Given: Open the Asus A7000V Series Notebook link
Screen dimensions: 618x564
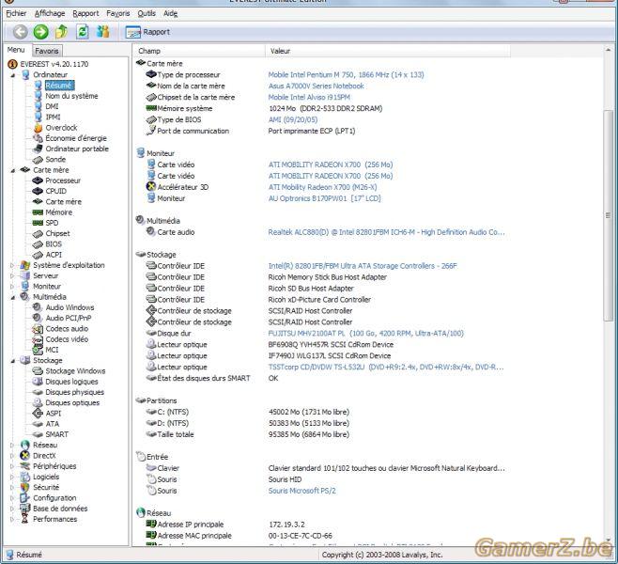Looking at the screenshot, I should point(317,86).
